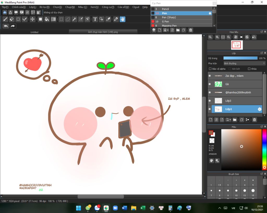The width and height of the screenshot is (267, 213).
Task: Toggle visibility of @hamhoc2009vuitinh layer
Action: point(210,92)
